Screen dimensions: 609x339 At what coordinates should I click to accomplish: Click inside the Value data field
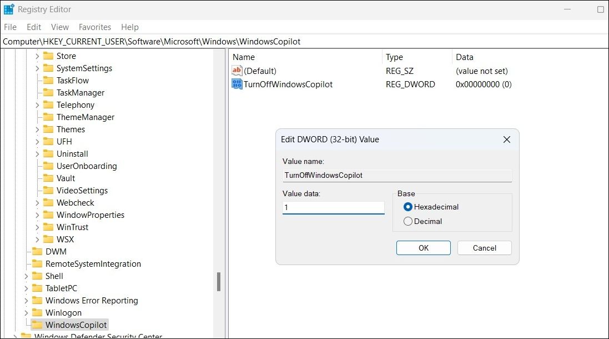click(x=332, y=207)
